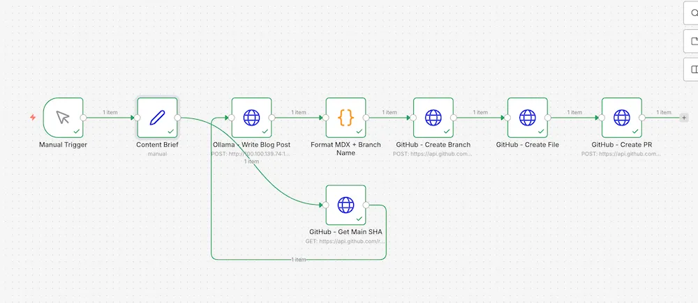Viewport: 698px width, 303px height.
Task: Click the Ollama node input connector
Action: click(x=232, y=118)
